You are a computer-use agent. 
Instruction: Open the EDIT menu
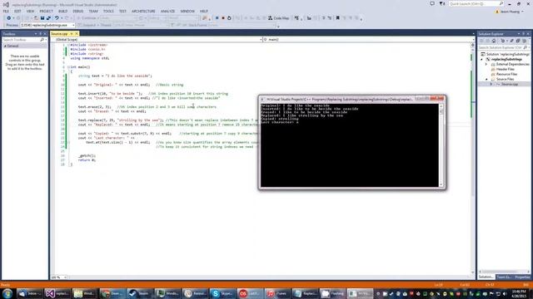tap(17, 11)
